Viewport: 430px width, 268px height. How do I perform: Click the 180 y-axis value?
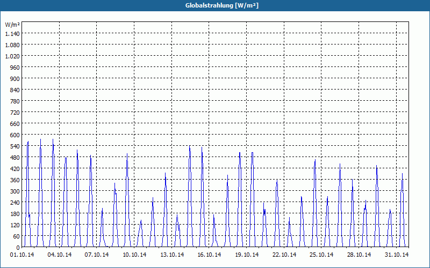[15, 214]
